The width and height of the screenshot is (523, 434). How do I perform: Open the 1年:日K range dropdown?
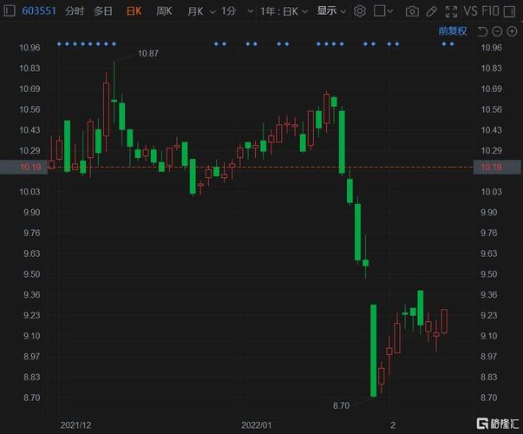point(284,11)
